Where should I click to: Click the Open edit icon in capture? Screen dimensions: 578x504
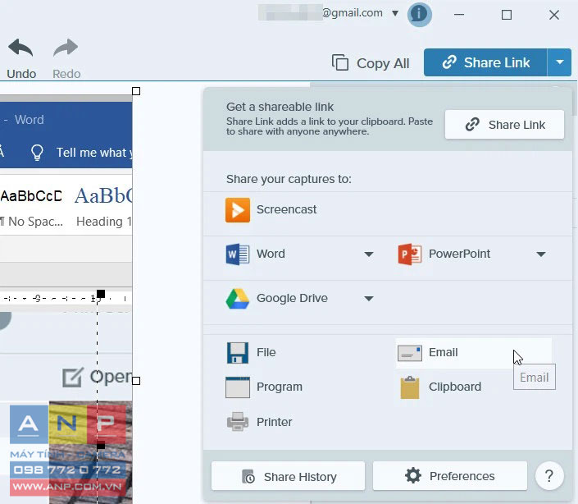tap(73, 377)
